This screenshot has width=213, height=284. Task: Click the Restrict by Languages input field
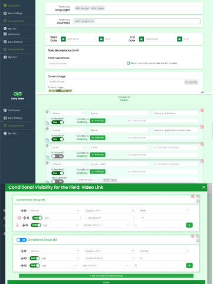[137, 8]
